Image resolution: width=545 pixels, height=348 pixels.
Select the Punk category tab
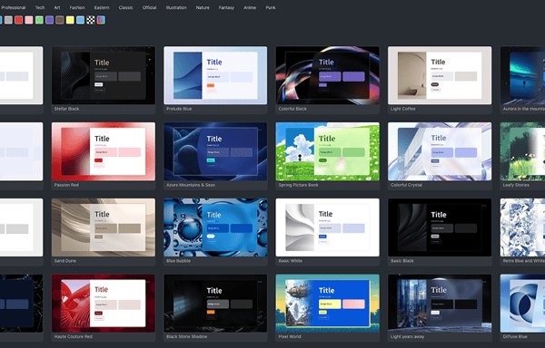coord(271,7)
